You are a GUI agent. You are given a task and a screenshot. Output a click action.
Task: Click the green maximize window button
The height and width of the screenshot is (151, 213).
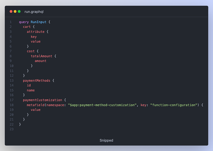pyautogui.click(x=19, y=12)
